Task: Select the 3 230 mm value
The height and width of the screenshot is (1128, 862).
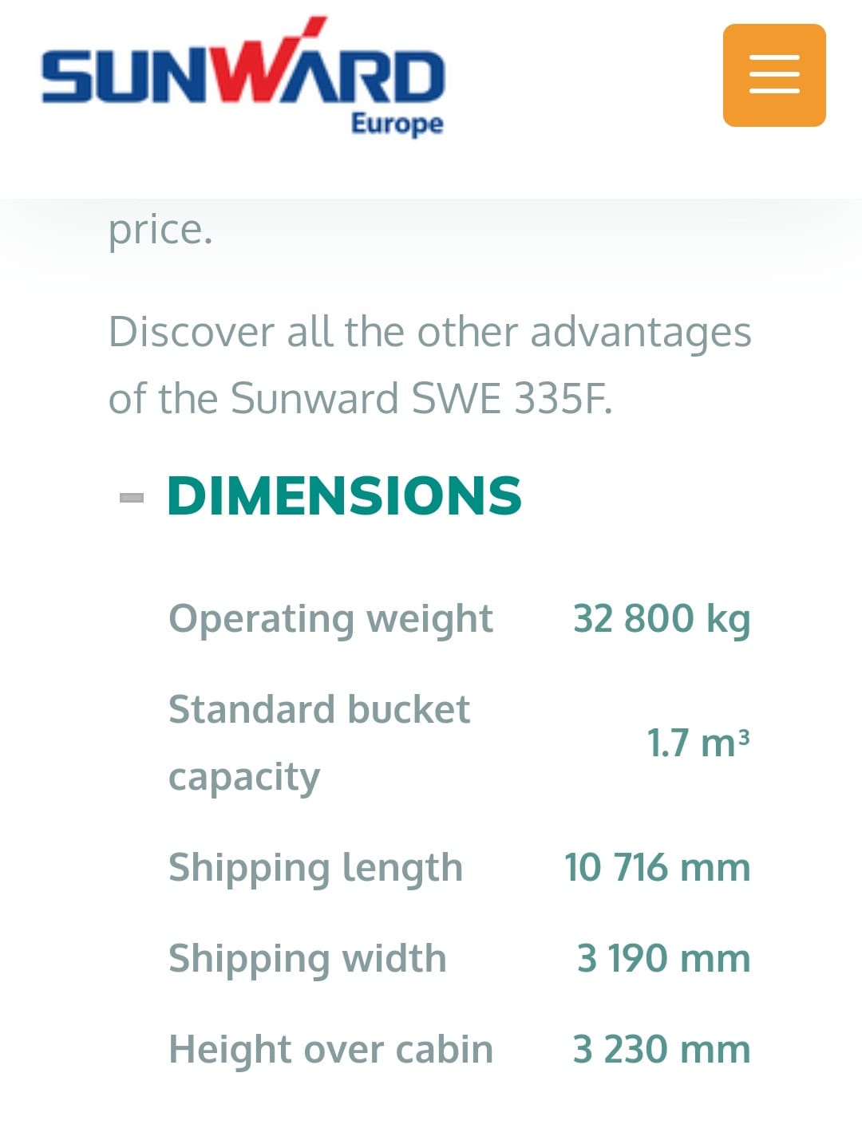Action: coord(662,1050)
